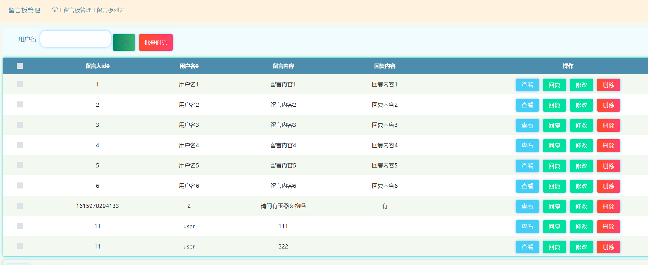Tick the checkbox for message 222

(20, 246)
